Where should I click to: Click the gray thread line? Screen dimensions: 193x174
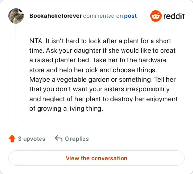pyautogui.click(x=16, y=75)
